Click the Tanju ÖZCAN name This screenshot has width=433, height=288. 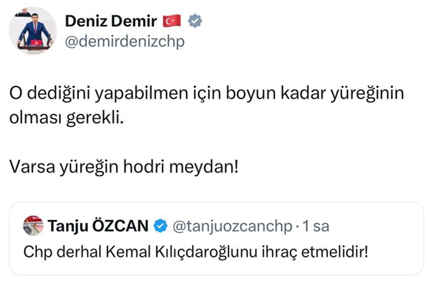coord(98,226)
